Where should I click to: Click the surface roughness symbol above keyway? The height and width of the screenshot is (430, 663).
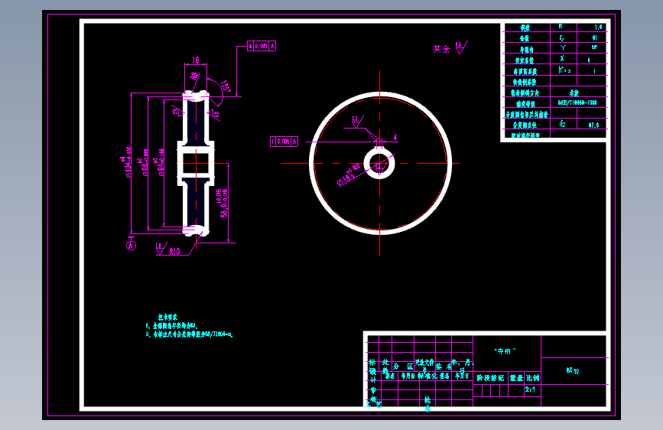[357, 122]
